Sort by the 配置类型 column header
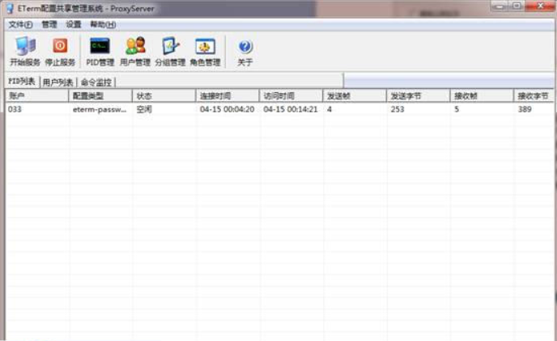This screenshot has height=341, width=557. (100, 95)
